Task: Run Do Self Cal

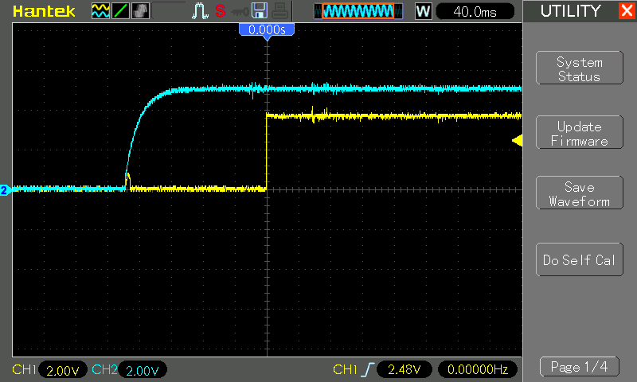Action: (579, 260)
